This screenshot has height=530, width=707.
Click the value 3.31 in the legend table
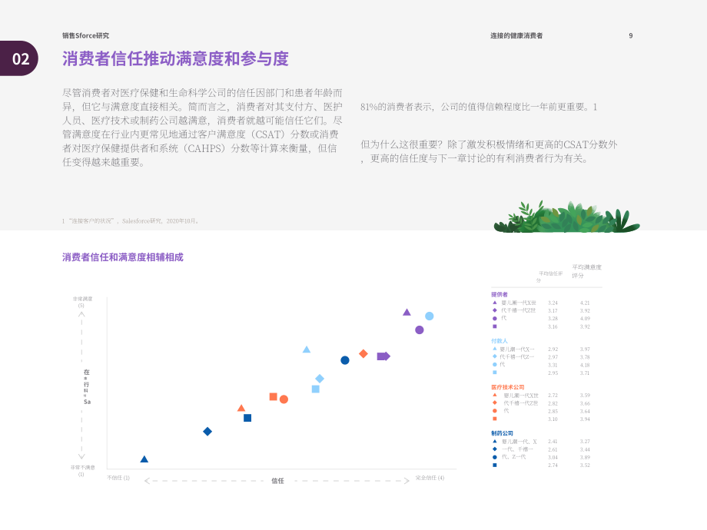tap(553, 365)
